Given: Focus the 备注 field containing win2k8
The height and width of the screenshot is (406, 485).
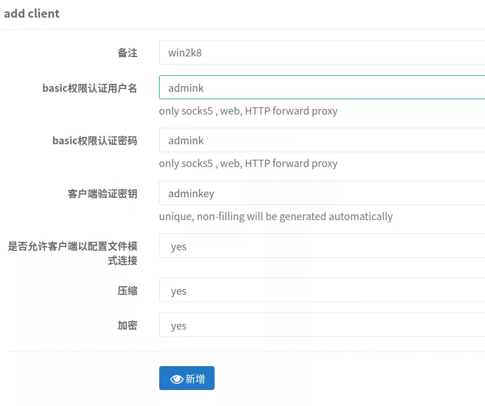Looking at the screenshot, I should (322, 52).
